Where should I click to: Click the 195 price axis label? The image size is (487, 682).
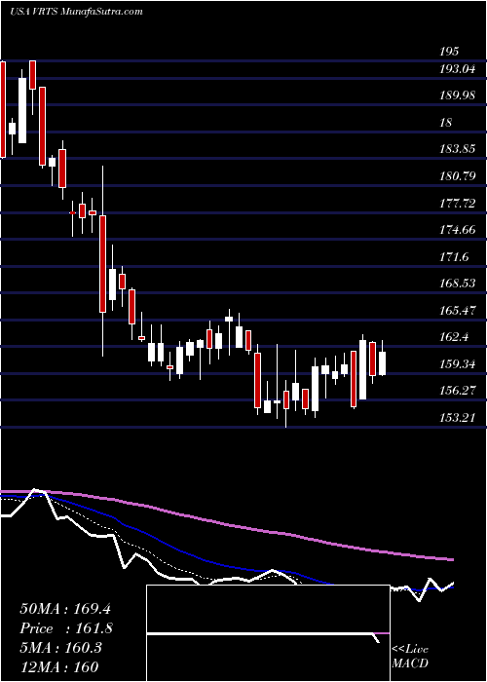point(449,52)
